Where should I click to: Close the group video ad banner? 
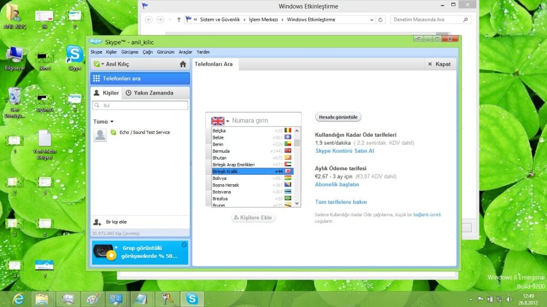tap(184, 245)
